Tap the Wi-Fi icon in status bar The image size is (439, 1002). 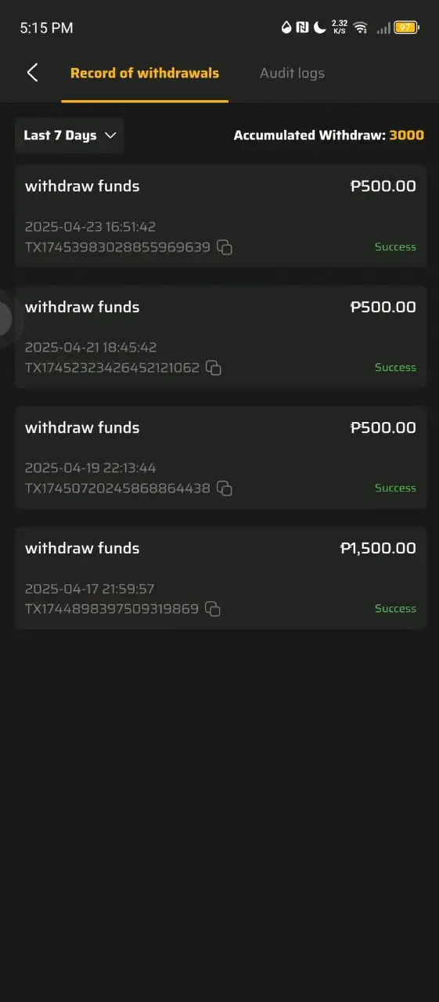click(361, 27)
